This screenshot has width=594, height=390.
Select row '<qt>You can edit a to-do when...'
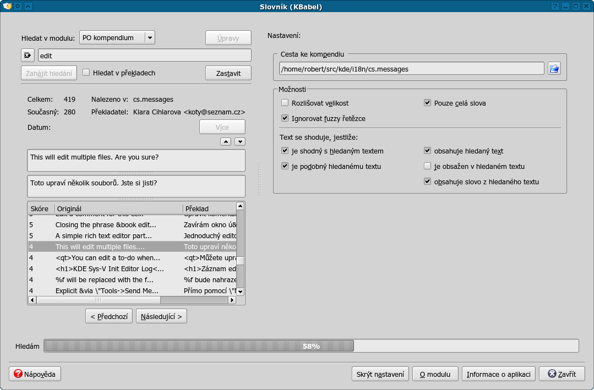tap(132, 257)
